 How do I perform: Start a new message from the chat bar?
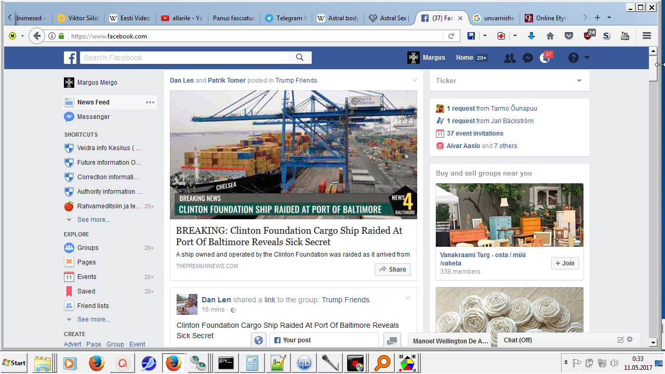click(620, 340)
